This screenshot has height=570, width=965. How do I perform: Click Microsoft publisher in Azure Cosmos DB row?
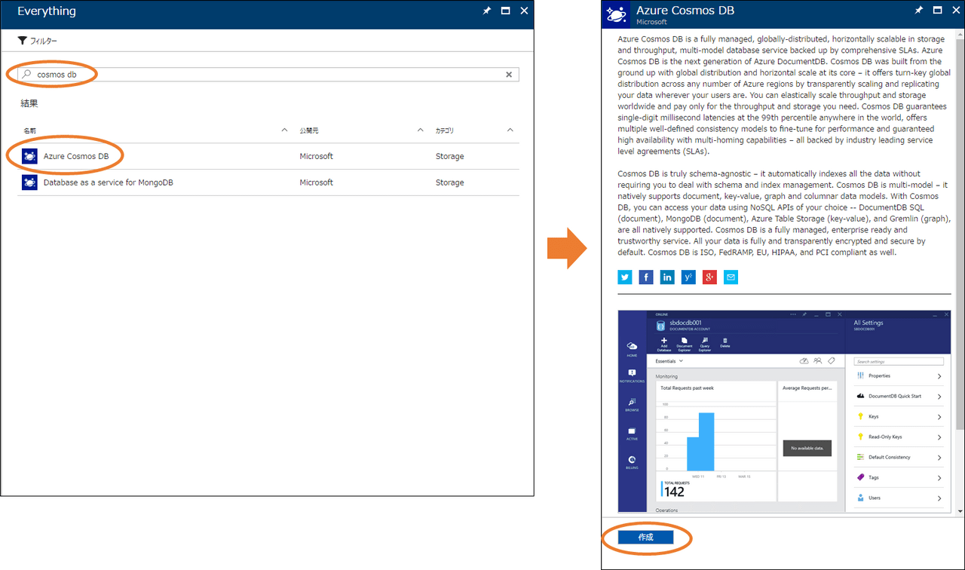click(316, 156)
